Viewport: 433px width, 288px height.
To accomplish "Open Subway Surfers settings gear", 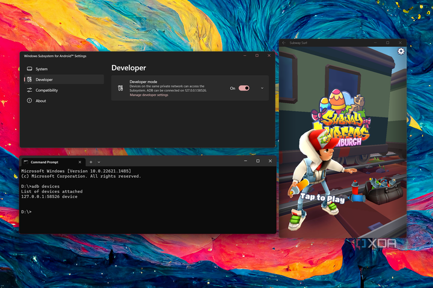I will [401, 51].
